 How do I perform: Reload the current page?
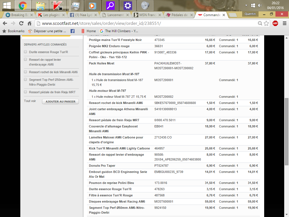tap(21, 23)
